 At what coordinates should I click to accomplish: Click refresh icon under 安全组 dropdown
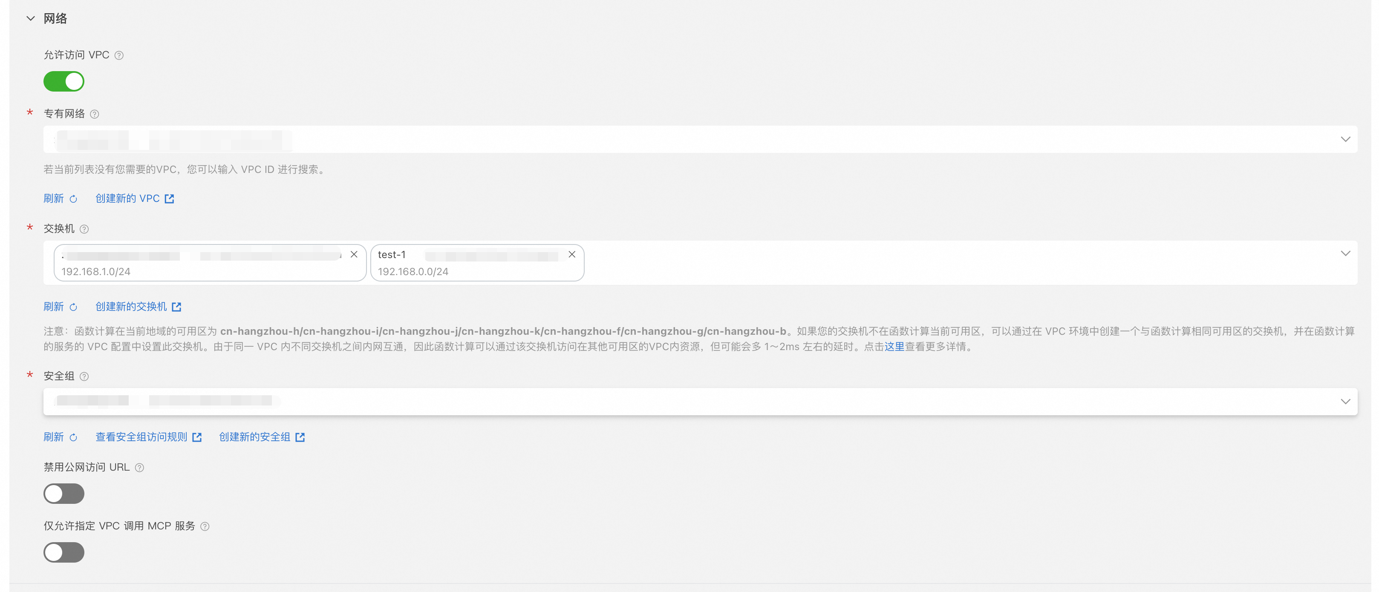pos(73,437)
